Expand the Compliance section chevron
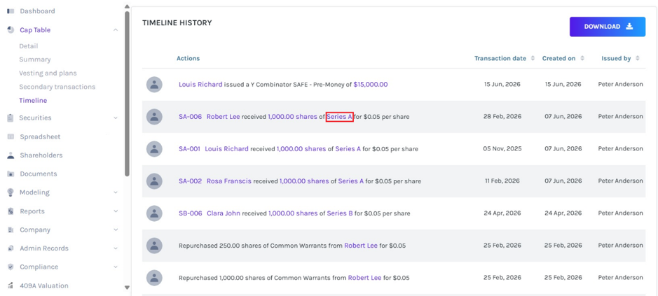This screenshot has width=658, height=296. 116,267
